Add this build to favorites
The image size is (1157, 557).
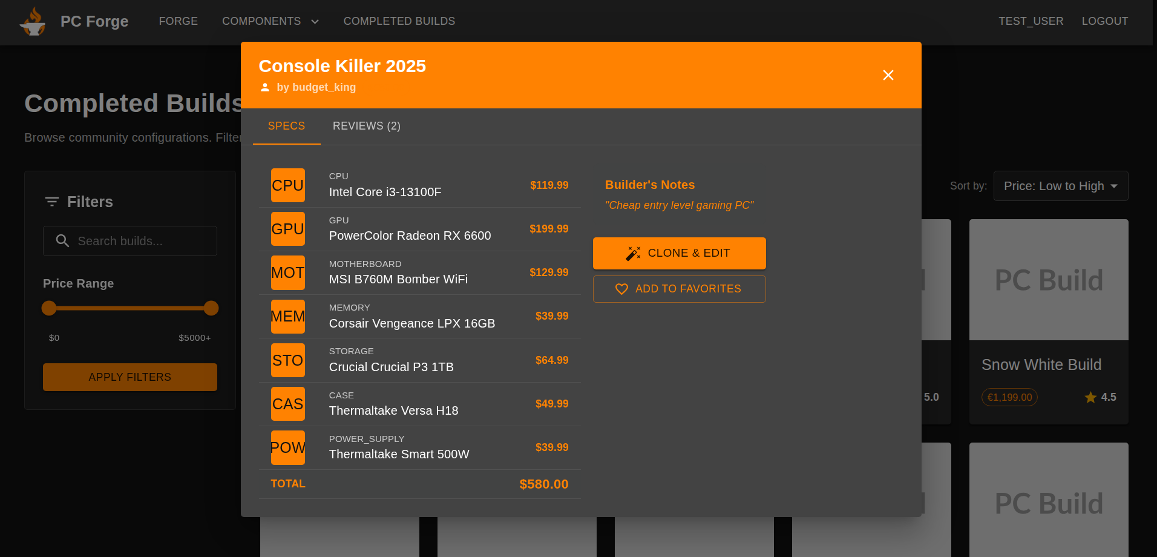tap(679, 289)
